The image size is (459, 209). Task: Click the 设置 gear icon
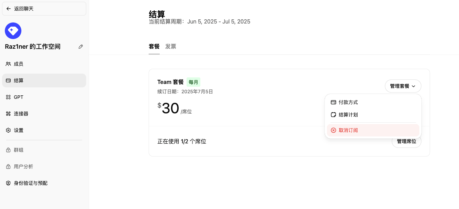(8, 130)
